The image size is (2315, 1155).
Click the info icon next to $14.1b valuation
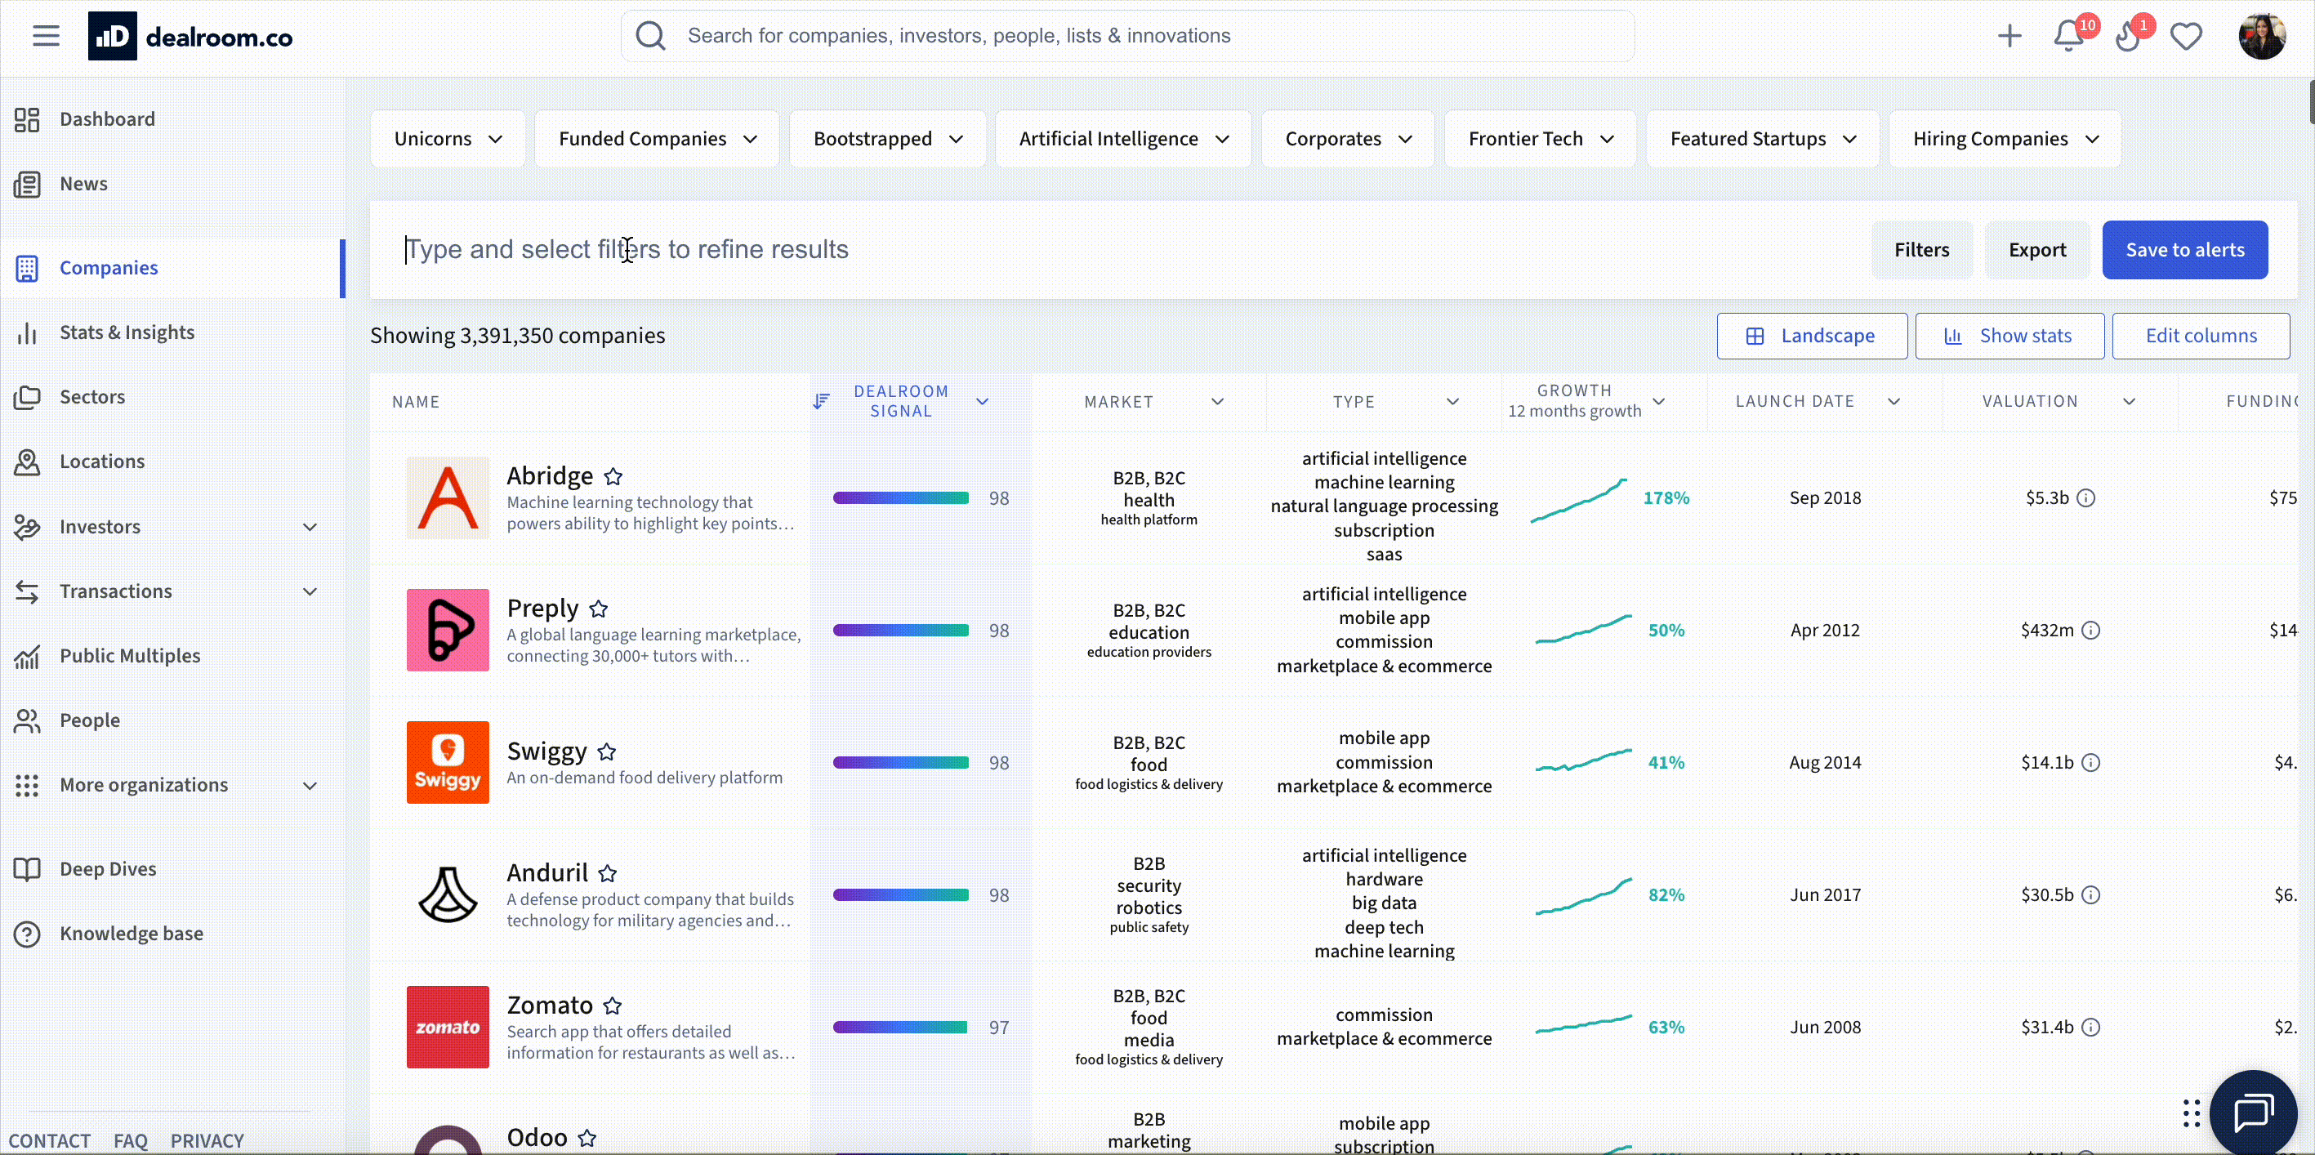pyautogui.click(x=2091, y=762)
